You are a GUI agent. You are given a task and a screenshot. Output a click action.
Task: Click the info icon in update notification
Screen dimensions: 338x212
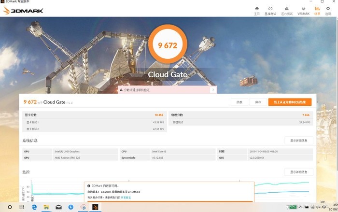[88, 186]
